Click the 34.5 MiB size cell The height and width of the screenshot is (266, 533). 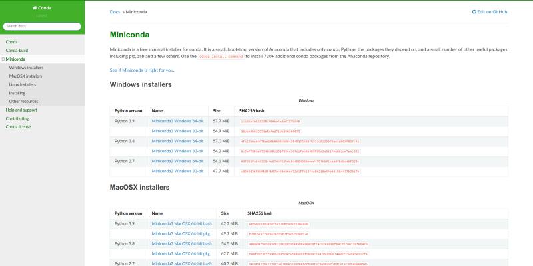[229, 243]
